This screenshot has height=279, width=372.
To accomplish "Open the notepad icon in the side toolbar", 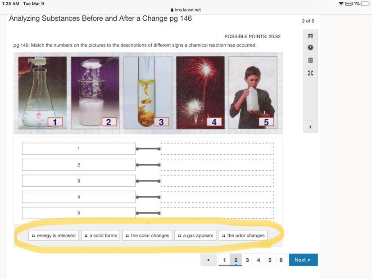I will [x=310, y=60].
